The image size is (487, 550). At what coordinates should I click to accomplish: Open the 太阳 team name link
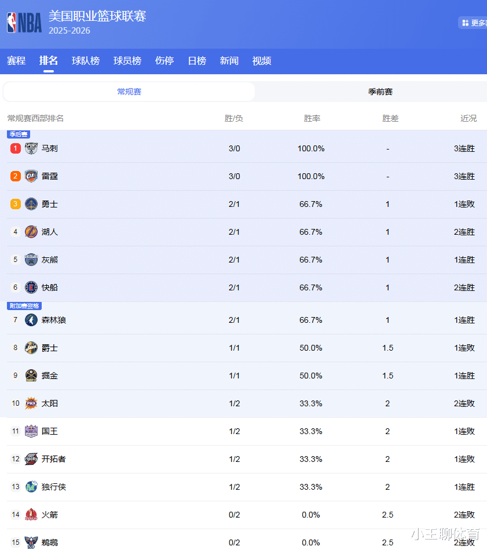[x=49, y=403]
